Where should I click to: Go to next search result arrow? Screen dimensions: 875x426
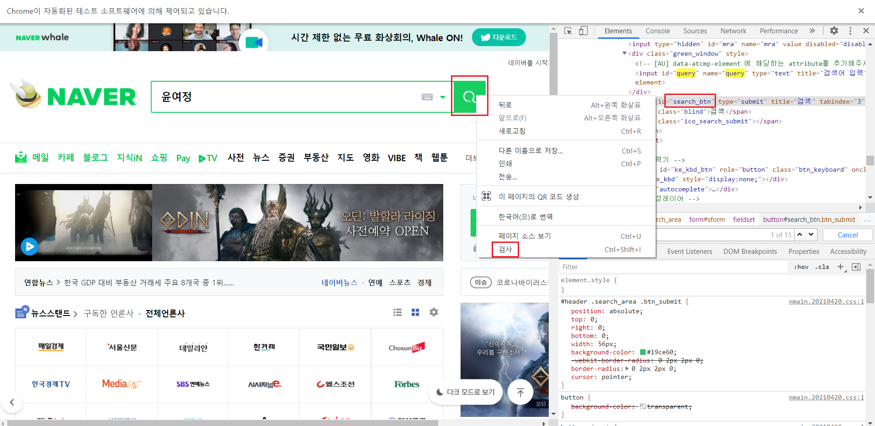tap(811, 235)
